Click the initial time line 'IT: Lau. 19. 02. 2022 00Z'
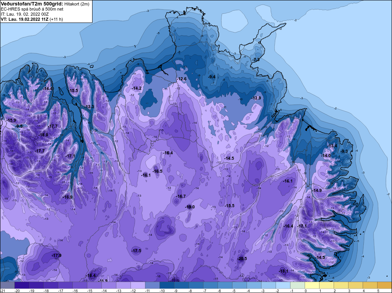This screenshot has width=392, height=293. [25, 14]
